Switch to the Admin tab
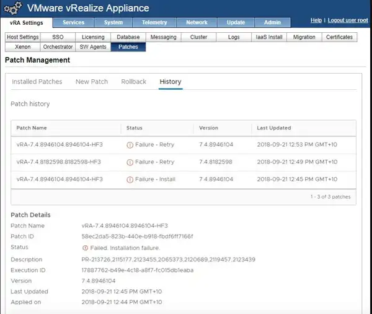Image resolution: width=372 pixels, height=314 pixels. (x=272, y=22)
